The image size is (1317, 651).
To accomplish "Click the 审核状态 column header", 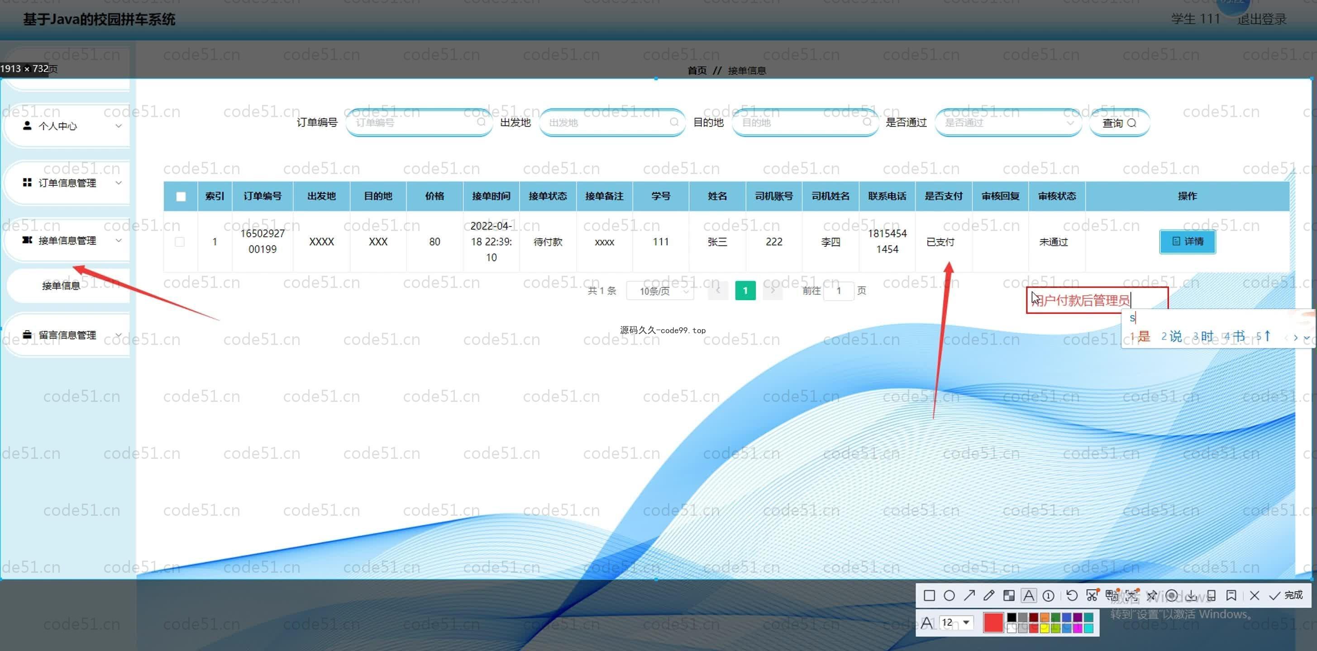I will point(1057,196).
